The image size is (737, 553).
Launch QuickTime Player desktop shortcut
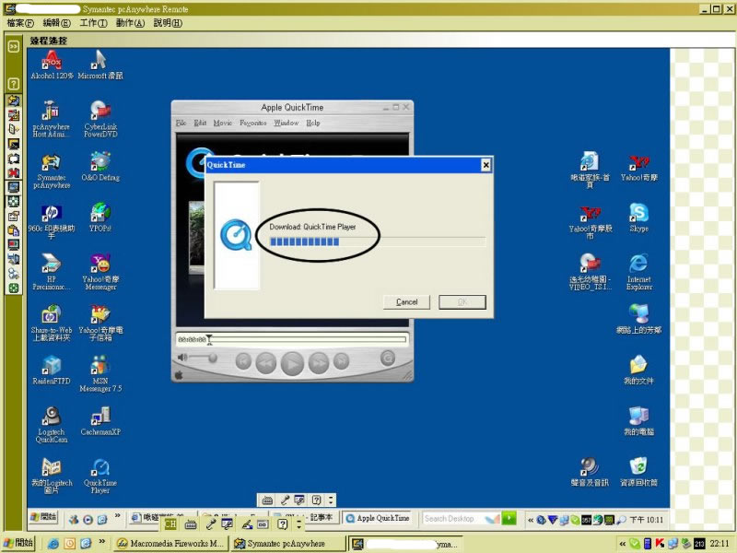point(100,476)
